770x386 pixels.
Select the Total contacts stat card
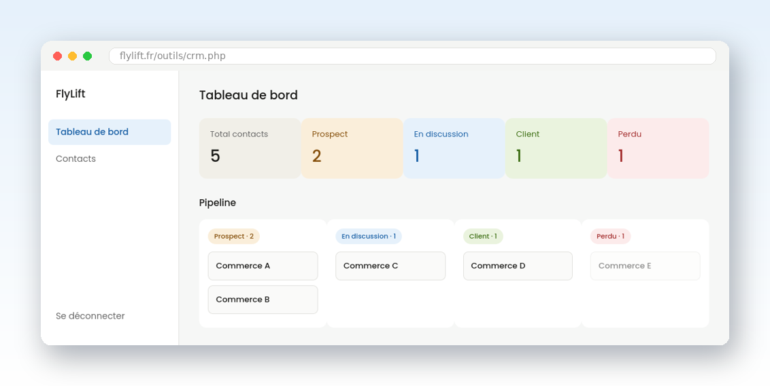pyautogui.click(x=250, y=148)
